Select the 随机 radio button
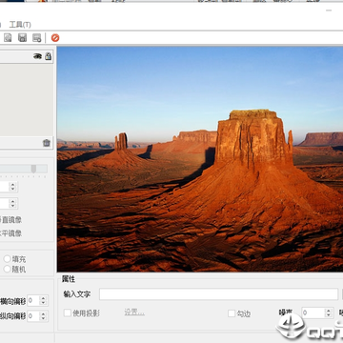Viewport: 343px width, 343px height. [x=7, y=270]
